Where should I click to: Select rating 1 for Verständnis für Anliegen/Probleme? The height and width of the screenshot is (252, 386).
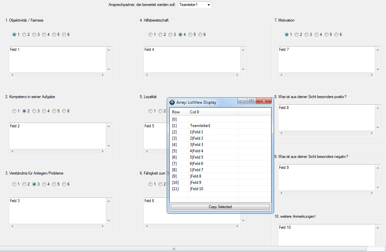click(14, 184)
